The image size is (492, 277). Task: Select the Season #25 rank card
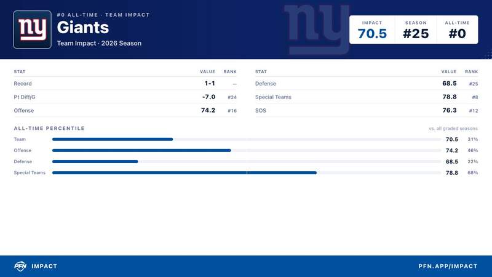[416, 30]
